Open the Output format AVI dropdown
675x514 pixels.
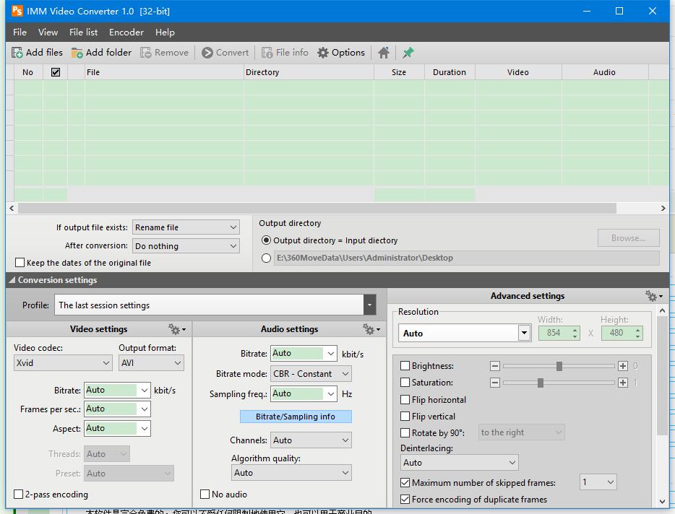151,363
